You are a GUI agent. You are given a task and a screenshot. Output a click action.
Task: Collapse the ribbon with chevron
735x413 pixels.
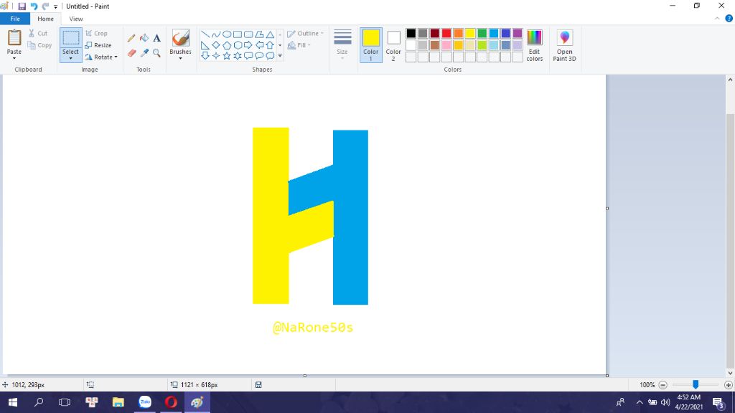click(717, 19)
